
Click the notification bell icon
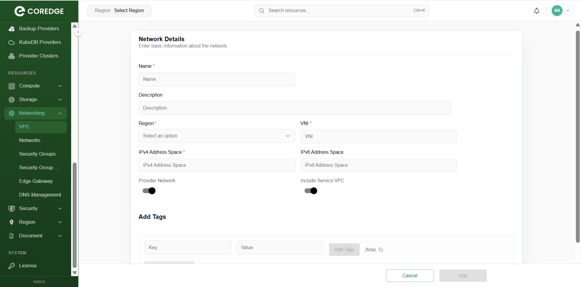coord(536,11)
